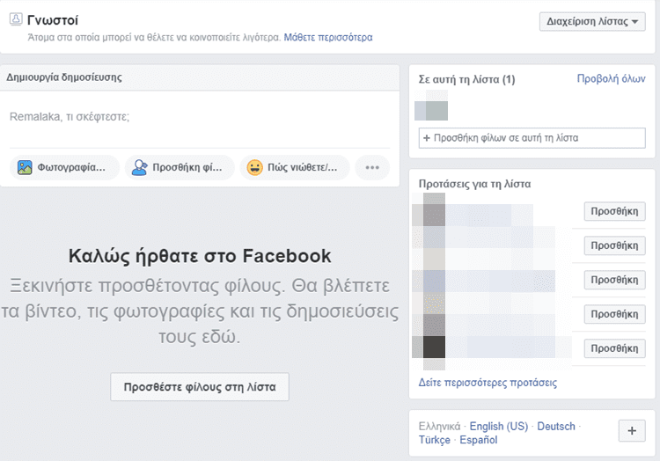Image resolution: width=660 pixels, height=461 pixels.
Task: Click the Γνωστοί list icon
Action: pyautogui.click(x=16, y=19)
